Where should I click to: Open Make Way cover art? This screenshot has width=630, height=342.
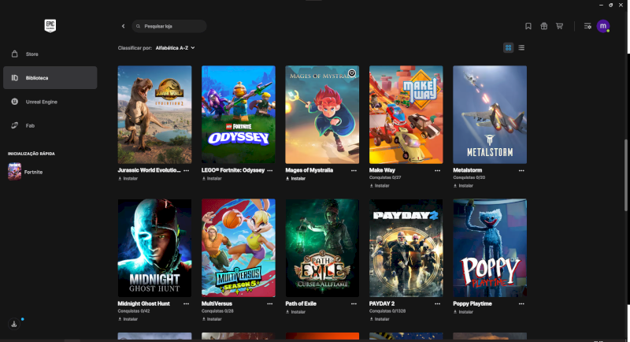(x=406, y=114)
